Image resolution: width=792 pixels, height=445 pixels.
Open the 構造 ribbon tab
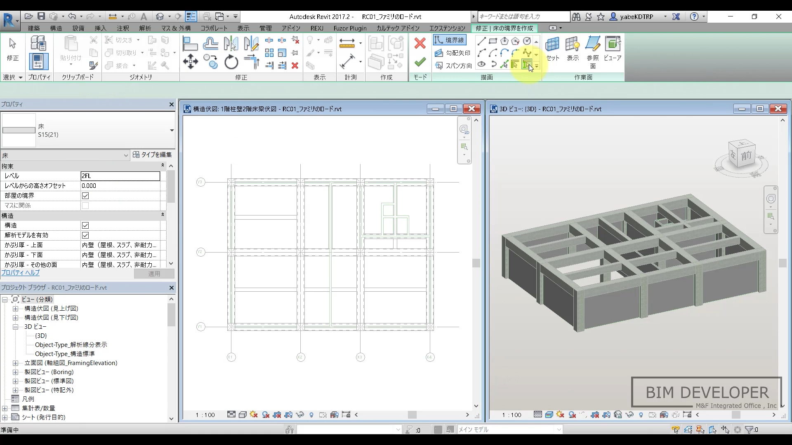pyautogui.click(x=56, y=28)
